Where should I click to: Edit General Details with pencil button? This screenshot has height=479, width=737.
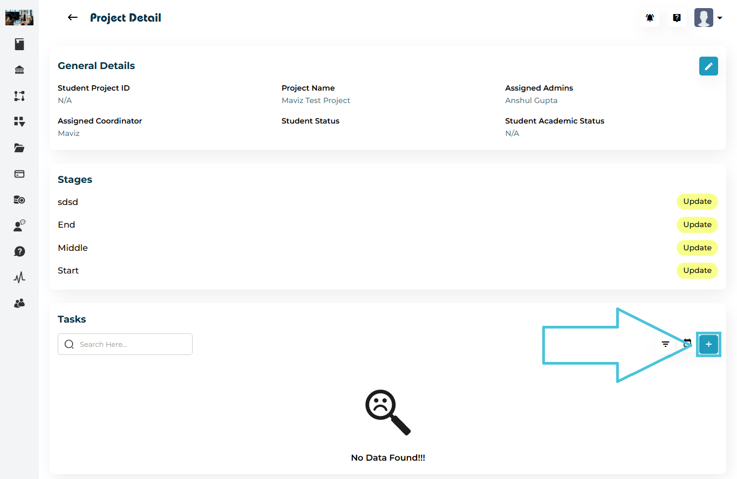pos(708,66)
